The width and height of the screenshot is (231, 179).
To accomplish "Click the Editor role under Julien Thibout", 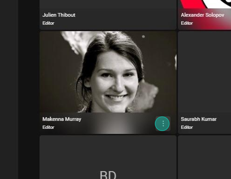I will coord(48,23).
